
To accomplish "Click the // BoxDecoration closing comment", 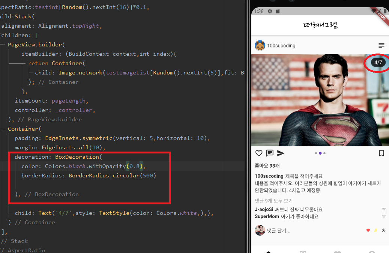I will [52, 194].
